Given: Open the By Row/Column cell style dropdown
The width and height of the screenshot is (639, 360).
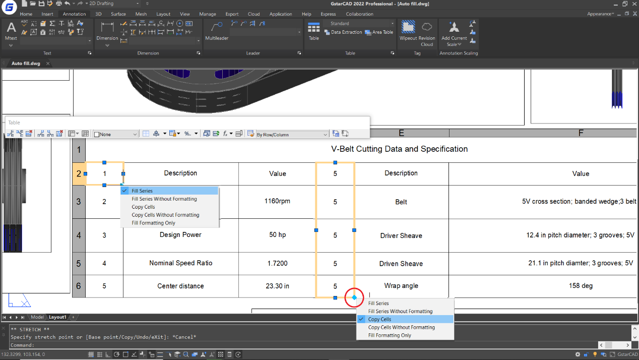Looking at the screenshot, I should [x=292, y=134].
